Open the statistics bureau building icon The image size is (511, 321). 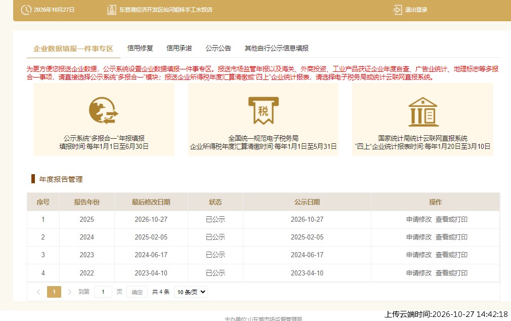click(423, 111)
